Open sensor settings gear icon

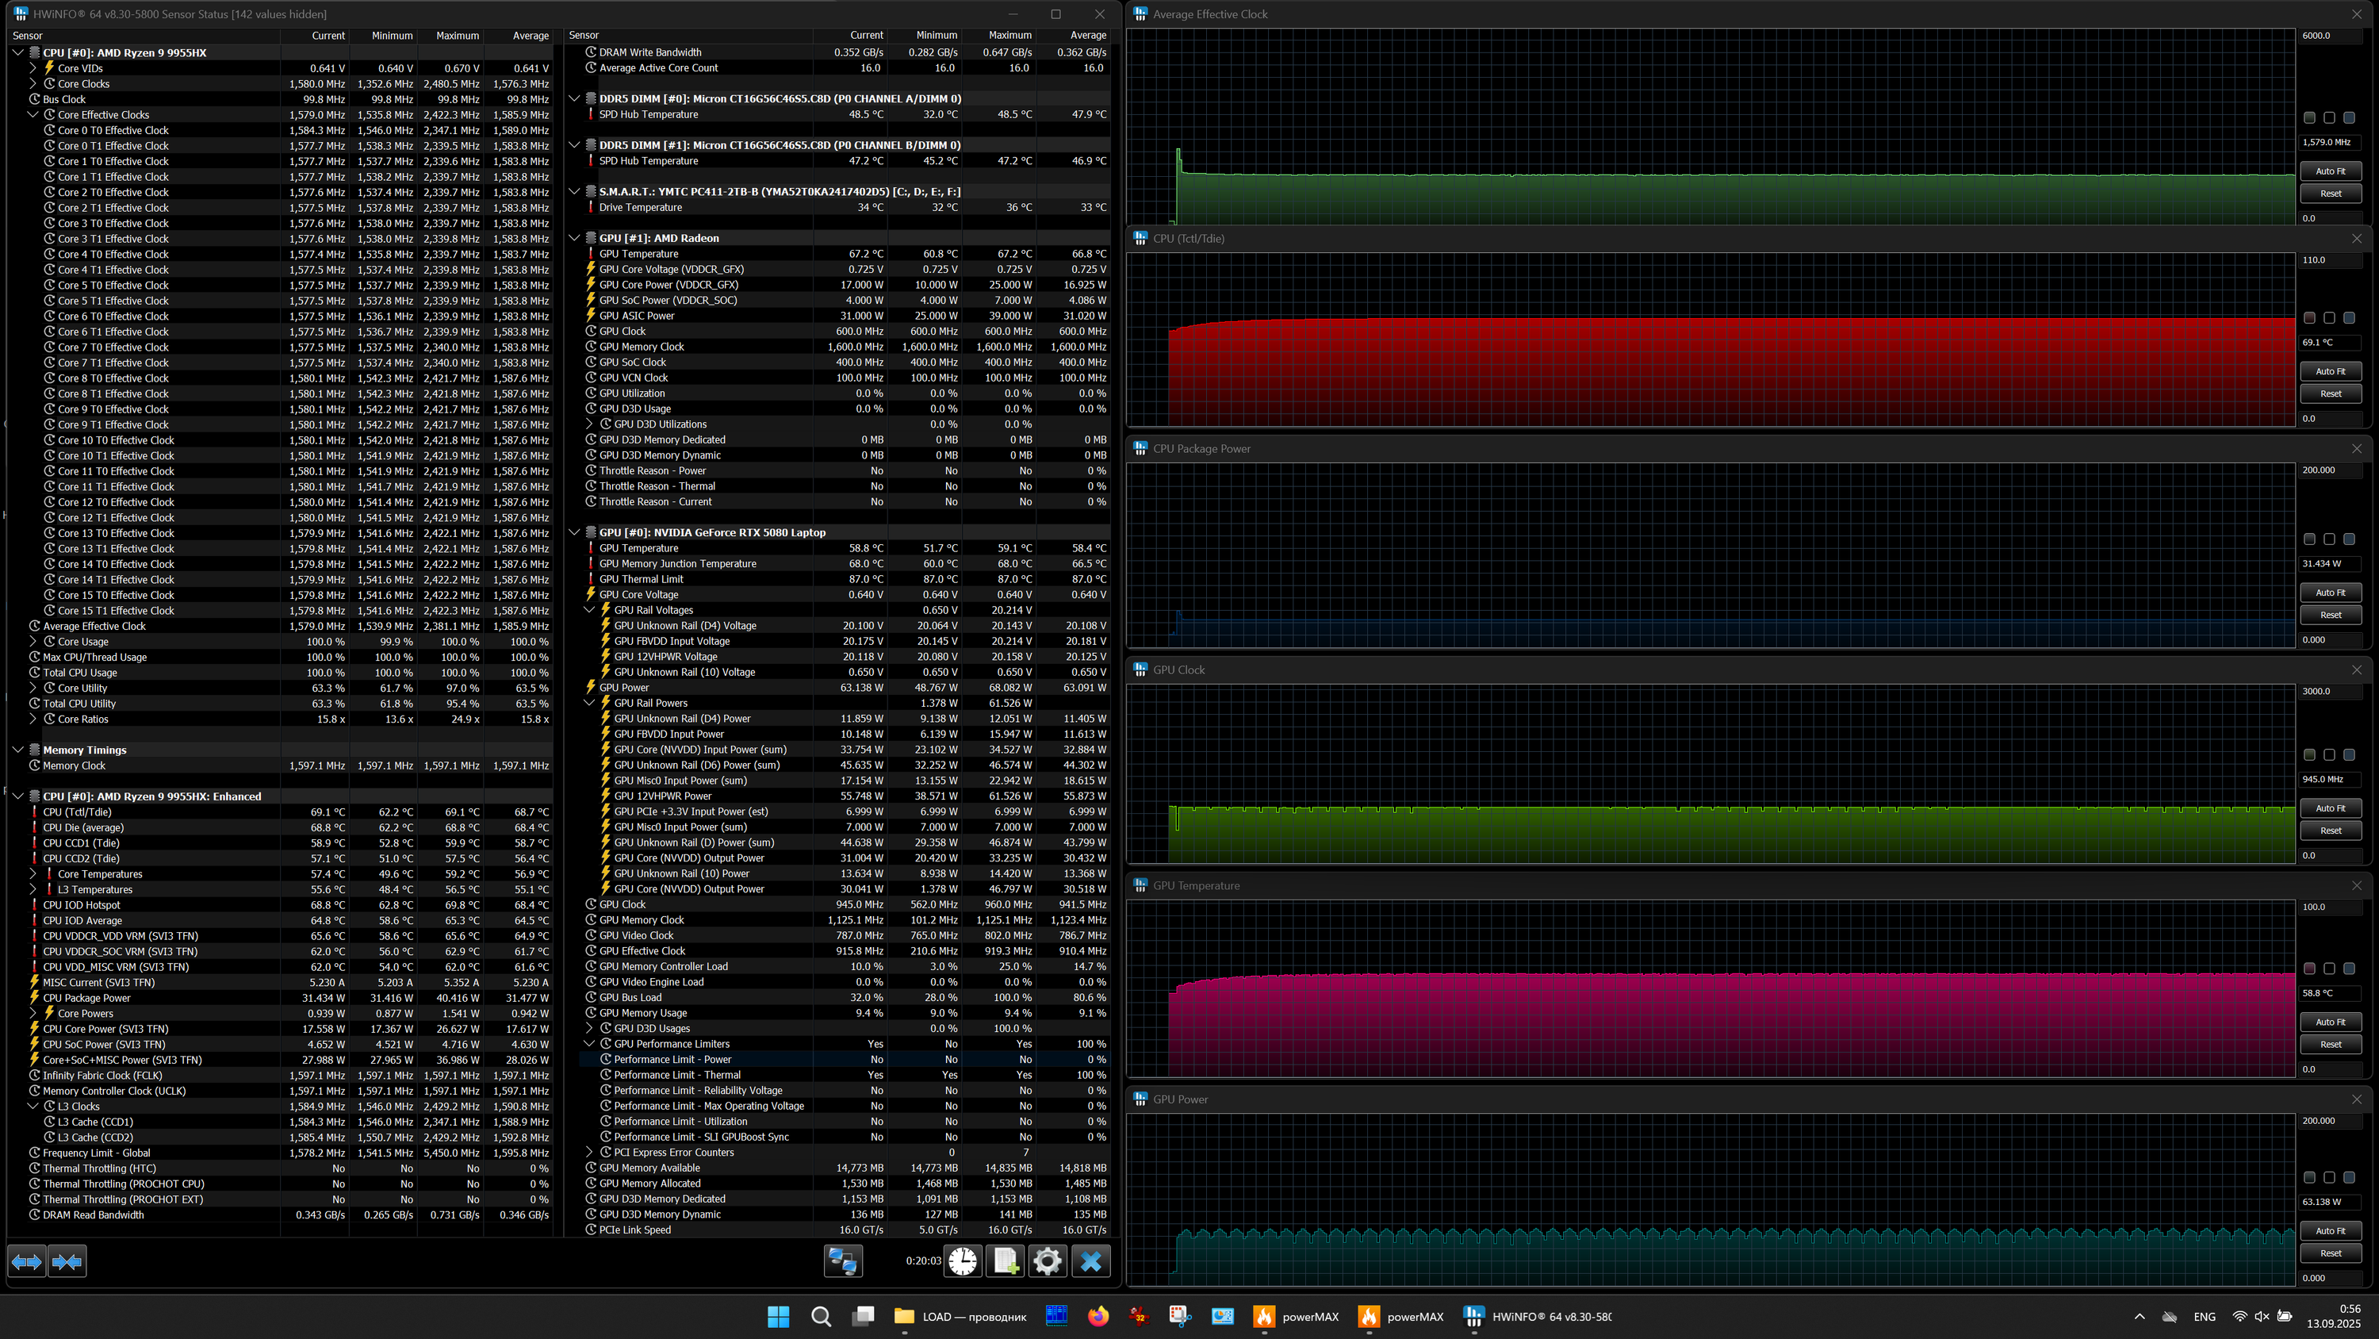tap(1048, 1261)
